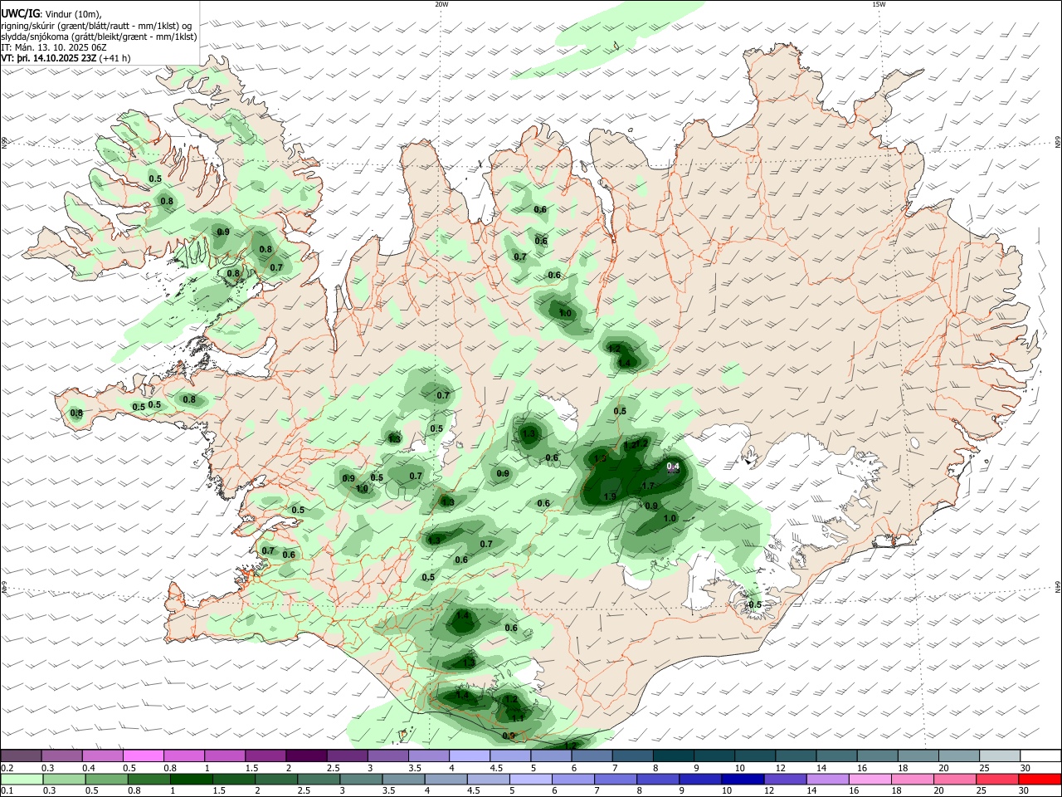Click the 20W longitude label
This screenshot has width=1062, height=797.
point(441,4)
